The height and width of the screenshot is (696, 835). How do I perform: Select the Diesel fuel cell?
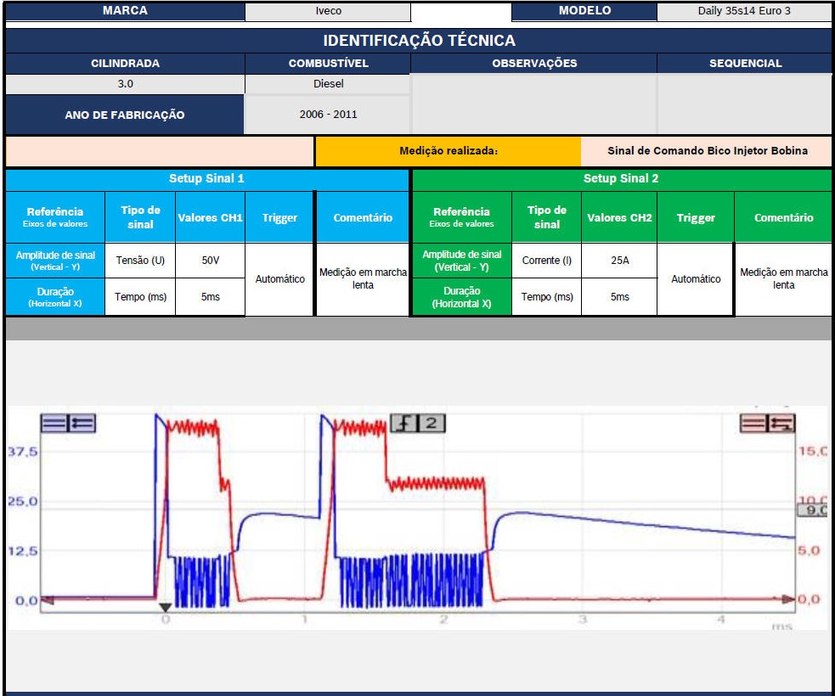[x=328, y=84]
